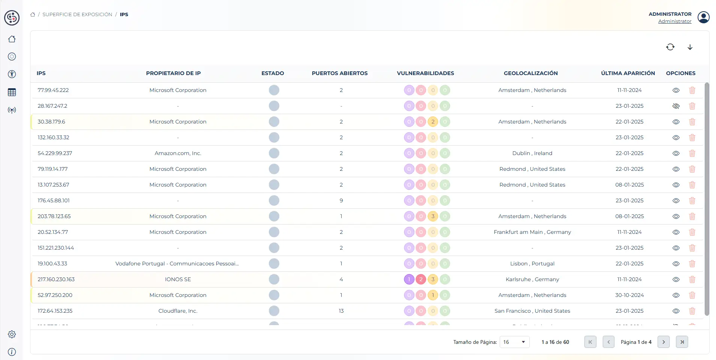Click the refresh icon above the table
The width and height of the screenshot is (716, 360).
pyautogui.click(x=670, y=47)
